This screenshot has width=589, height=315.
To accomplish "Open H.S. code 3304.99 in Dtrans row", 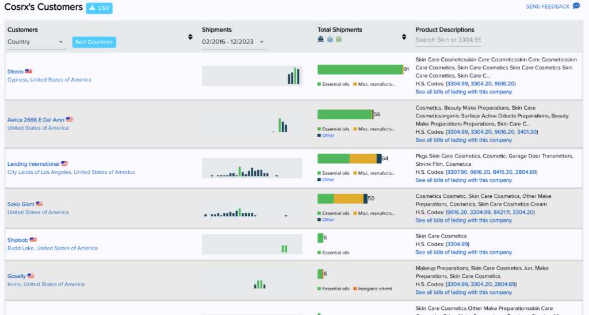I will click(457, 84).
